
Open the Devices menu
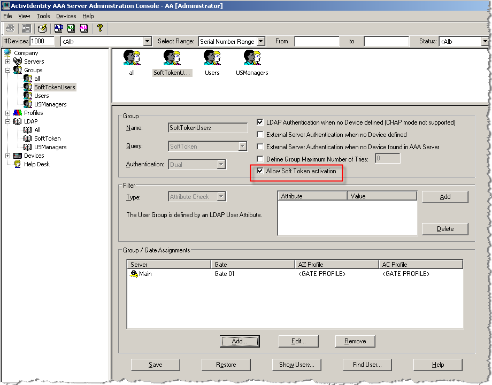66,16
